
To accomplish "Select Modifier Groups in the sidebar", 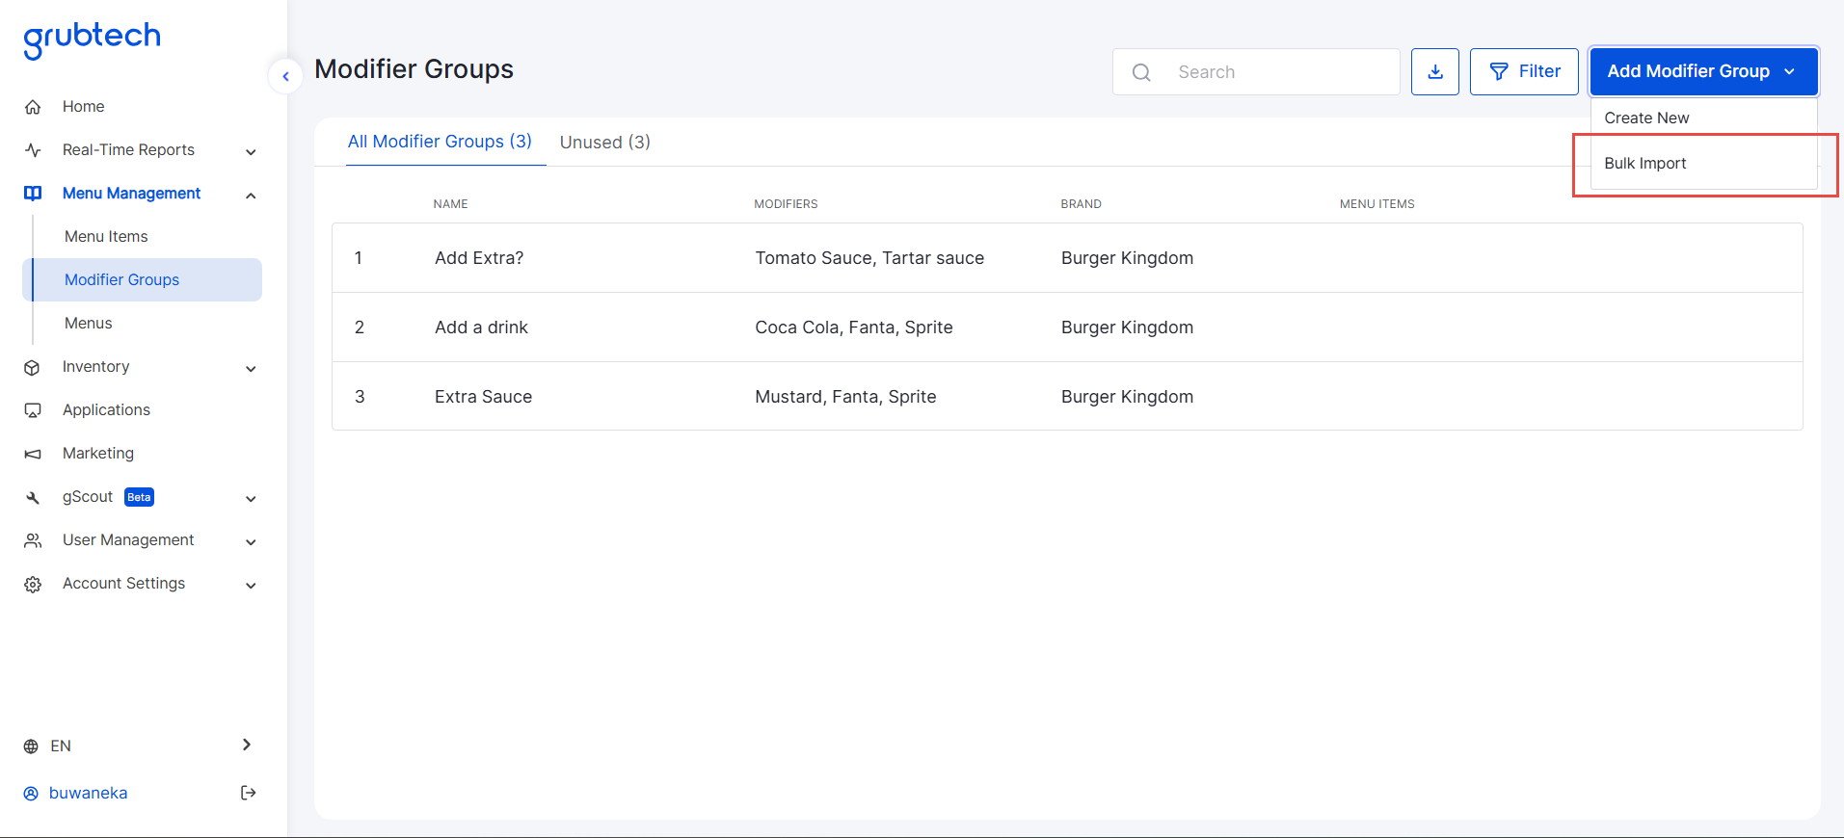I will pos(142,279).
